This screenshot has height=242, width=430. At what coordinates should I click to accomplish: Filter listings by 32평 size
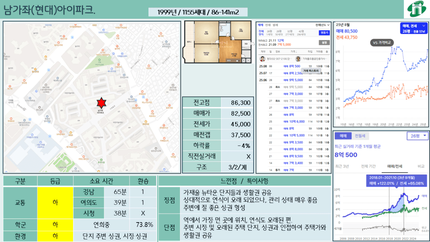[290, 33]
